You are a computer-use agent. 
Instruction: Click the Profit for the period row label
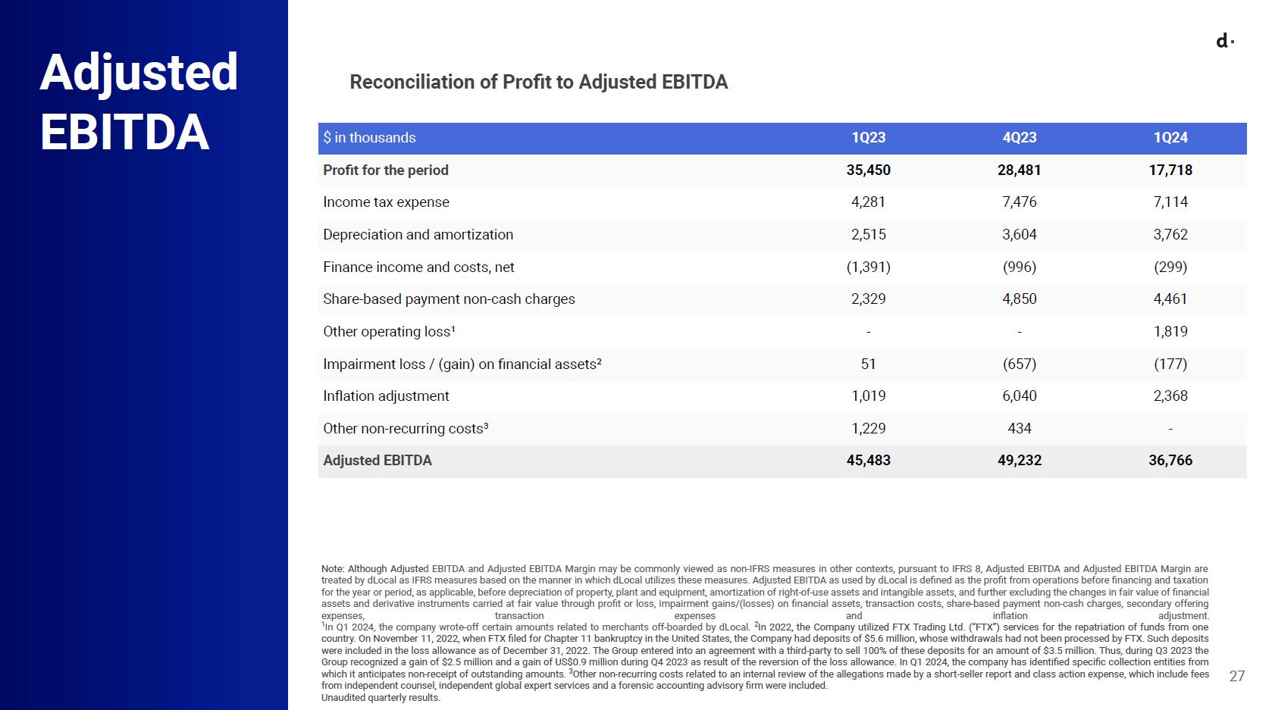click(x=386, y=170)
